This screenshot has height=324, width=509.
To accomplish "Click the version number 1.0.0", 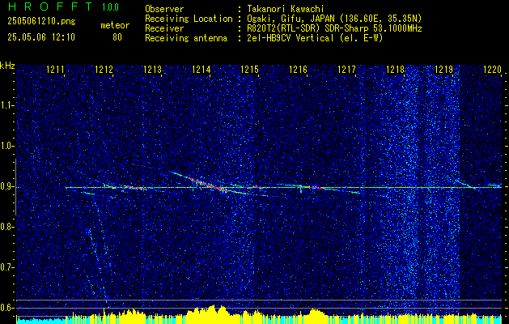I will [x=110, y=7].
